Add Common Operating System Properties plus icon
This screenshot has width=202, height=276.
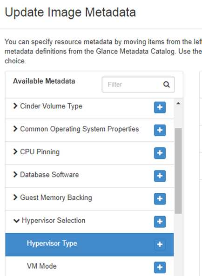point(160,130)
